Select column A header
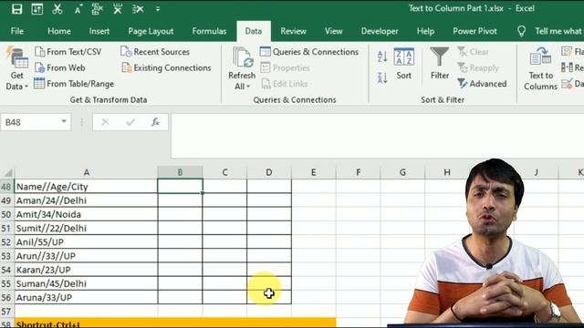Viewport: 584px width, 328px height. tap(86, 172)
